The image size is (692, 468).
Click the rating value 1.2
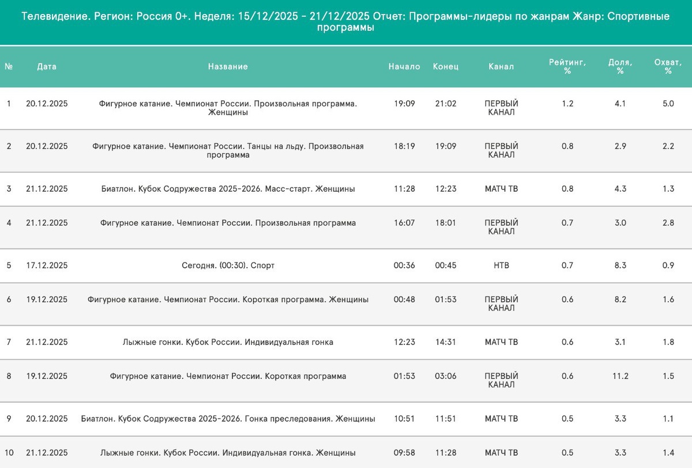[x=567, y=104]
